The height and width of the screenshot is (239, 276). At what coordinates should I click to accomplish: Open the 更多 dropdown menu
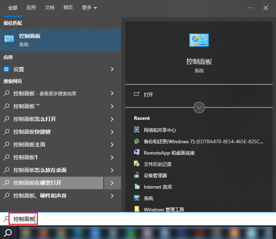89,7
